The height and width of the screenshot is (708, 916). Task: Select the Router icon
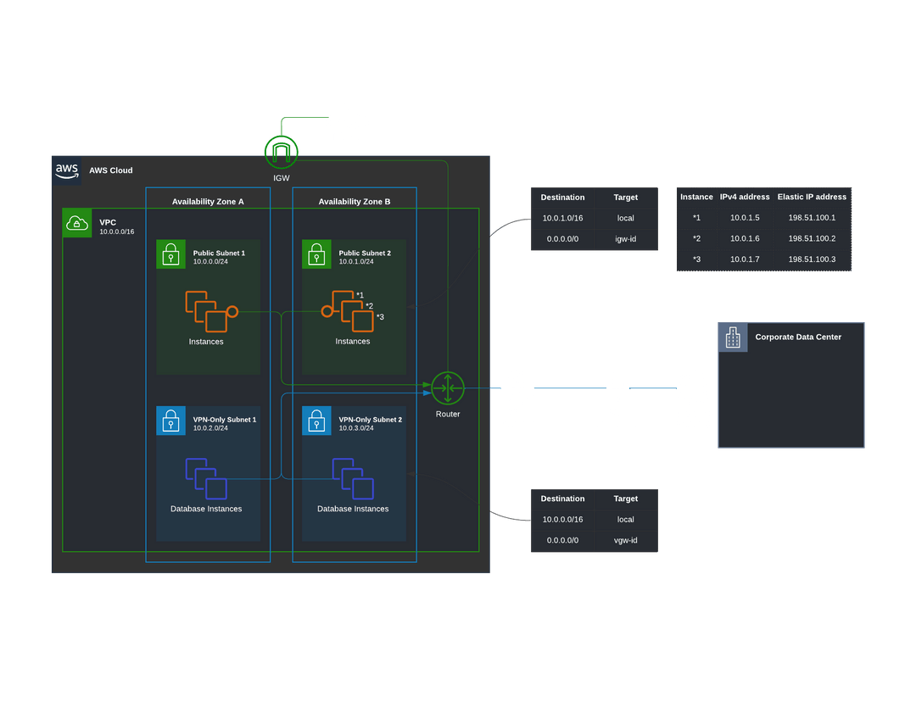tap(447, 389)
